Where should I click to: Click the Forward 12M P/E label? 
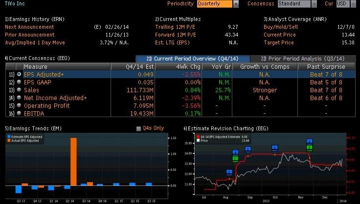176,35
